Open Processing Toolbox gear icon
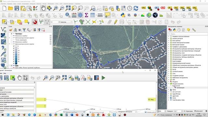 80,15
